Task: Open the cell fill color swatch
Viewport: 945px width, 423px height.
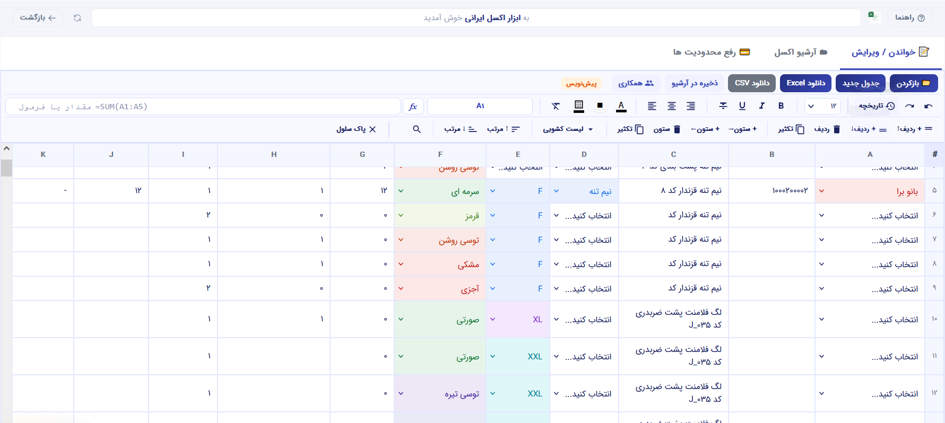Action: point(600,106)
